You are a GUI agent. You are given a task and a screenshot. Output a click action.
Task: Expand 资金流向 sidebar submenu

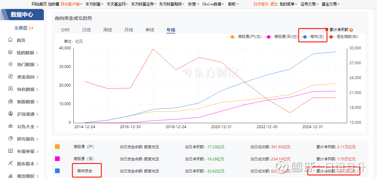click(37, 77)
